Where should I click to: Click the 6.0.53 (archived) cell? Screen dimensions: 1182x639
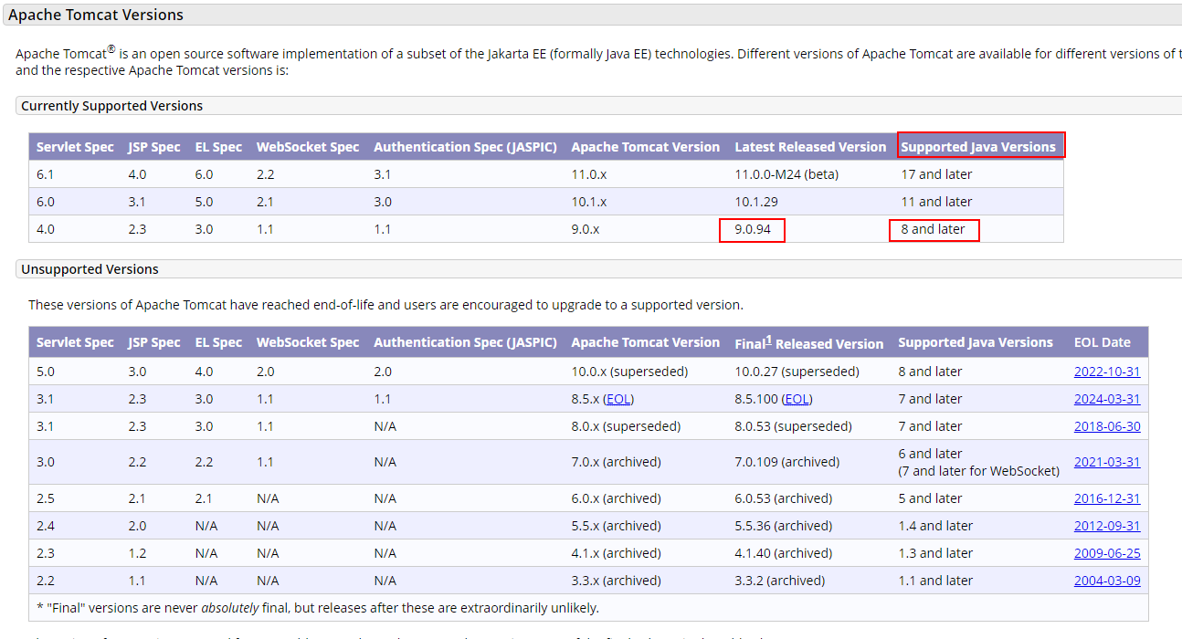[x=783, y=498]
